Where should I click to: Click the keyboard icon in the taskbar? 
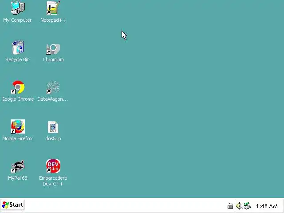point(230,206)
